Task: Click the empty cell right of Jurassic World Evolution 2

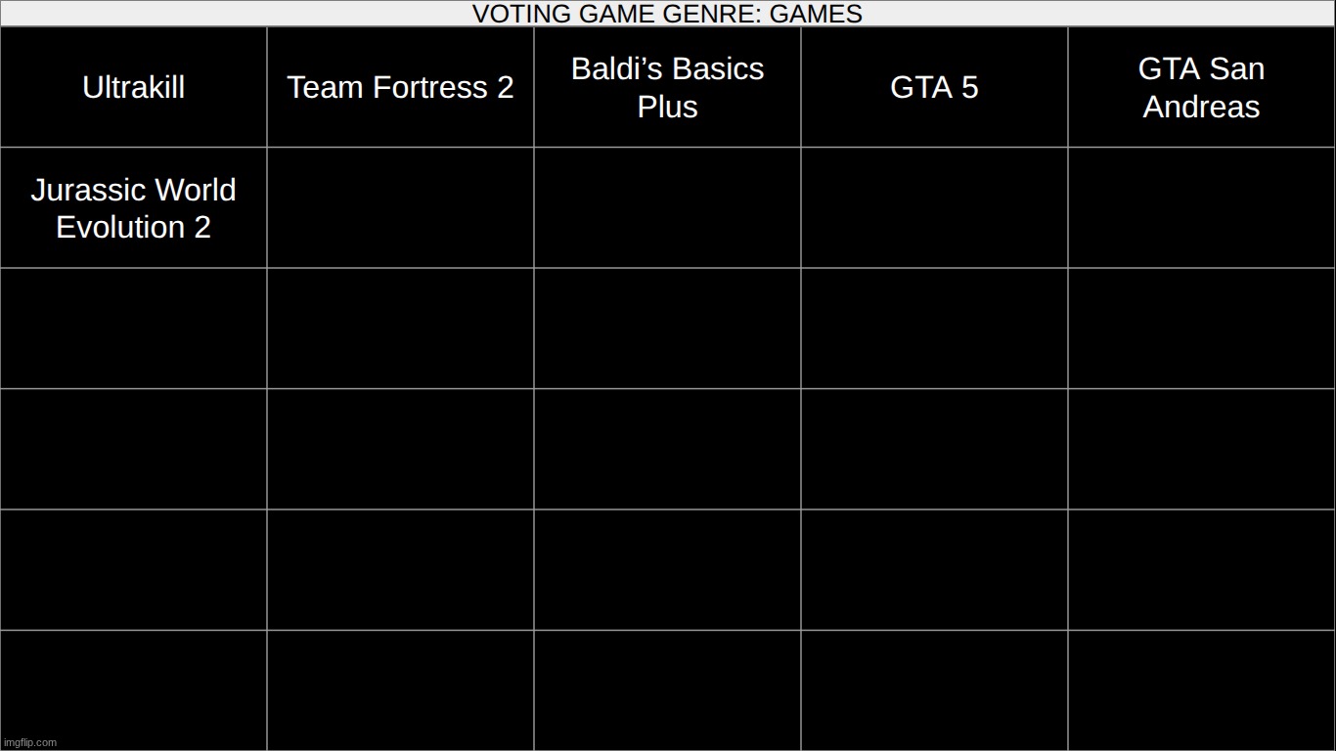Action: pyautogui.click(x=400, y=208)
